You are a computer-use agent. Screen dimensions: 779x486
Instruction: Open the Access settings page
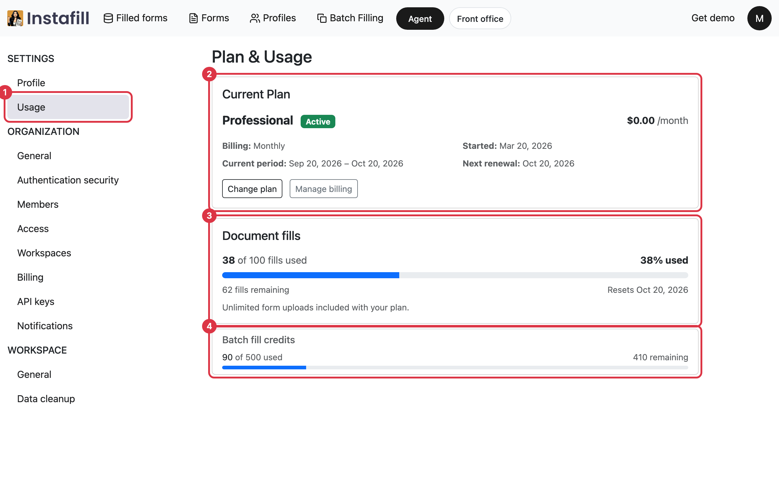pyautogui.click(x=68, y=228)
